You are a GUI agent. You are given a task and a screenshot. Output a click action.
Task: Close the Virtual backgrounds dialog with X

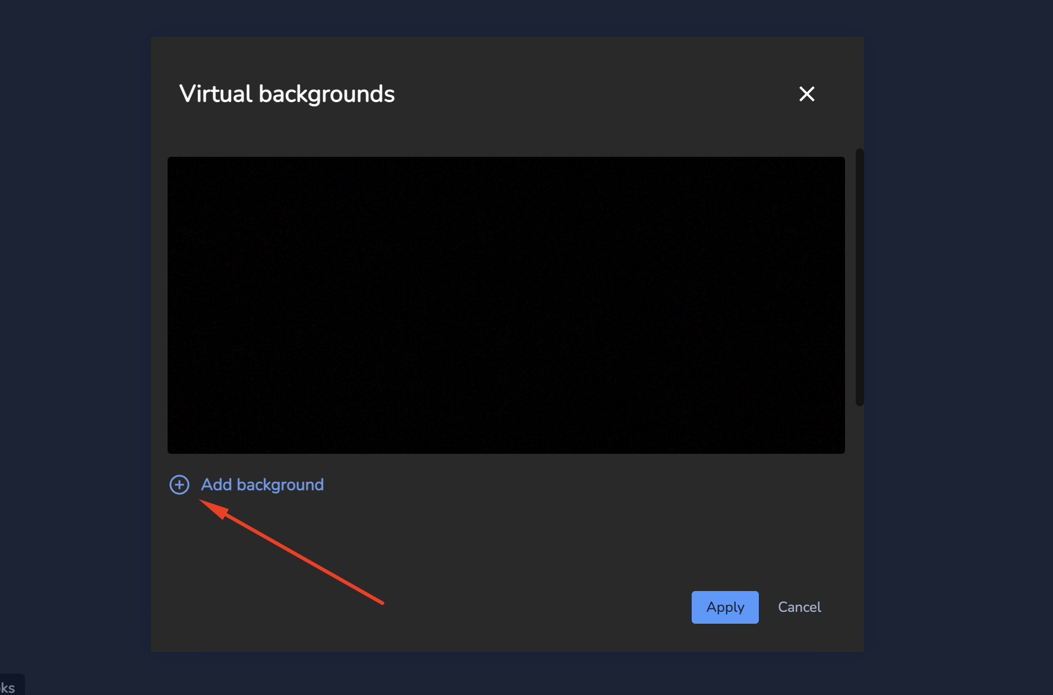point(806,94)
